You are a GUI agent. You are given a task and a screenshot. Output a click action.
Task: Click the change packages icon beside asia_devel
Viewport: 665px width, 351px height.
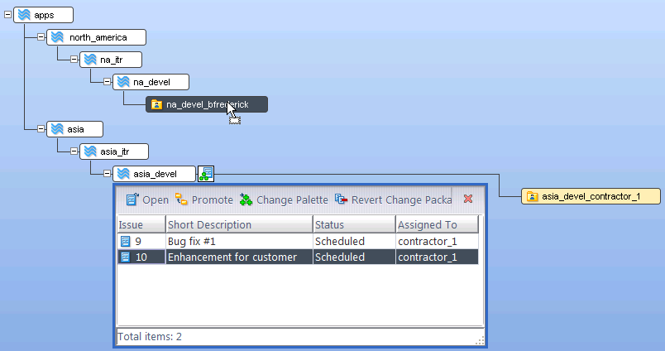[206, 174]
